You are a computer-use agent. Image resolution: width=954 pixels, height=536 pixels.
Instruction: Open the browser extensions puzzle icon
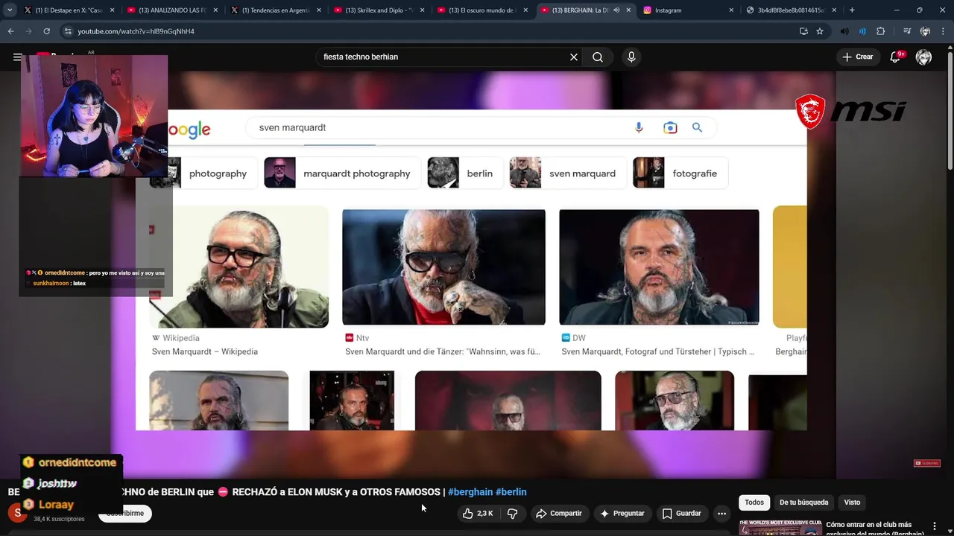(x=881, y=31)
